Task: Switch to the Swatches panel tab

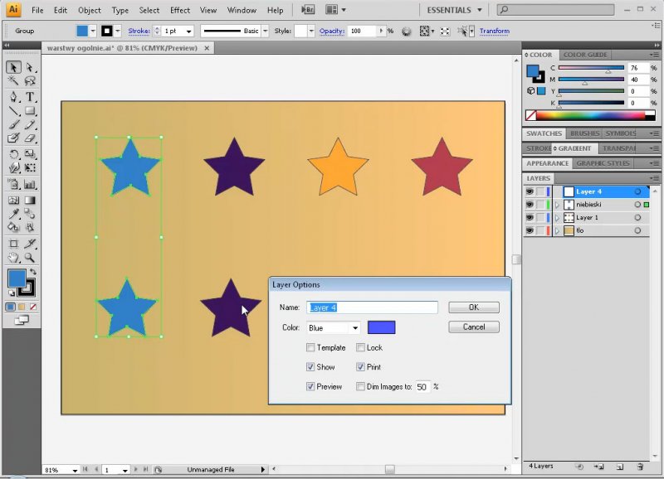Action: point(544,133)
